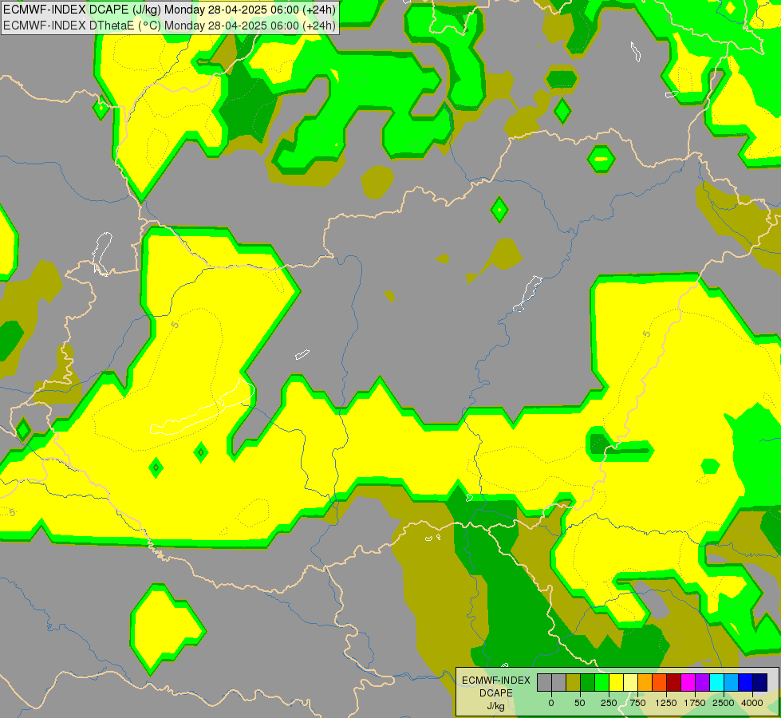Click the DCAPE title line in the header
This screenshot has width=781, height=718.
[x=169, y=10]
